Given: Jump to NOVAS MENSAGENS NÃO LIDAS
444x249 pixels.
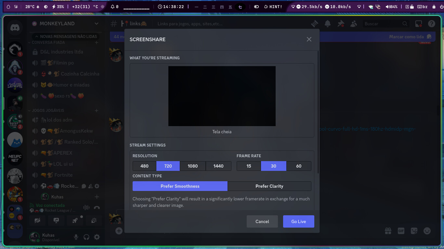Looking at the screenshot, I should (65, 37).
